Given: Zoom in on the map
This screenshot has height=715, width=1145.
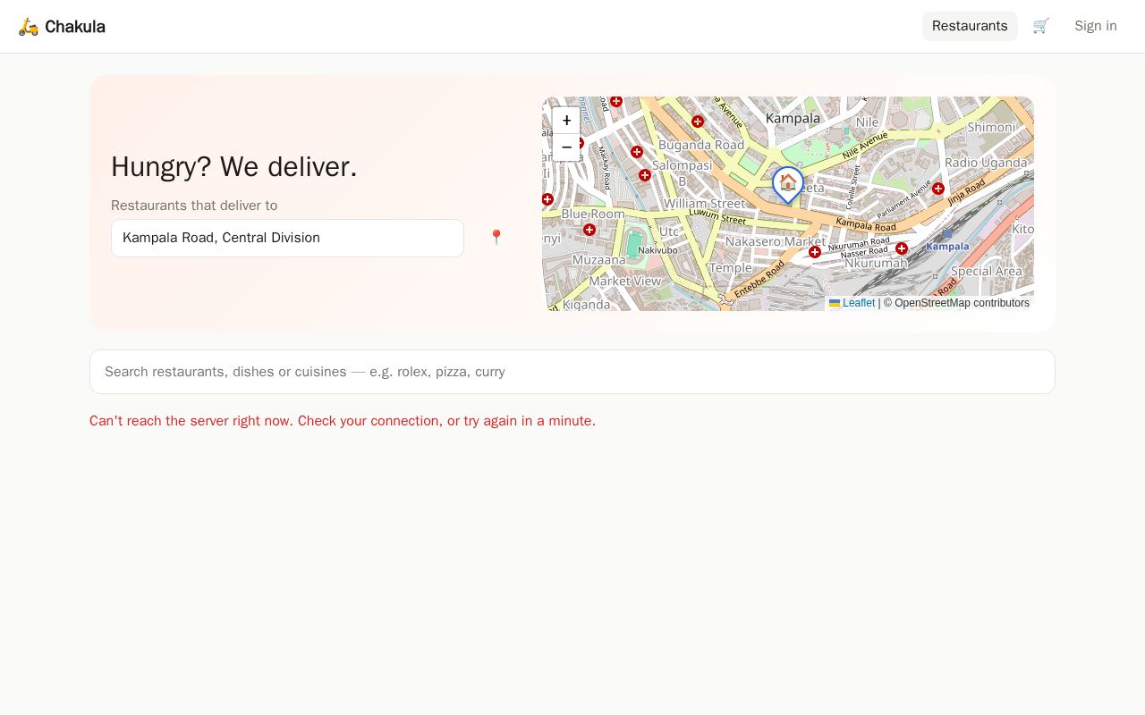Looking at the screenshot, I should point(566,121).
